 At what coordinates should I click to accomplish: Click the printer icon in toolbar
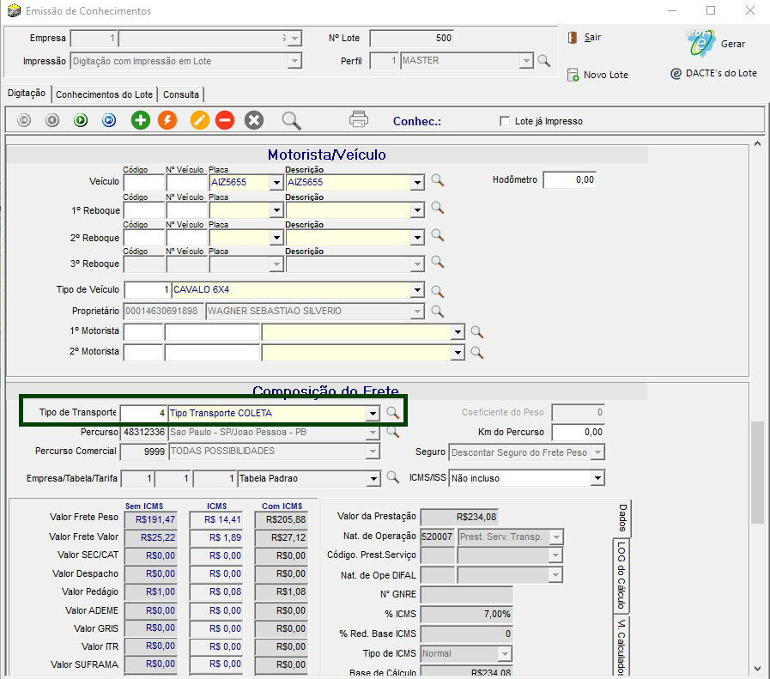tap(359, 120)
